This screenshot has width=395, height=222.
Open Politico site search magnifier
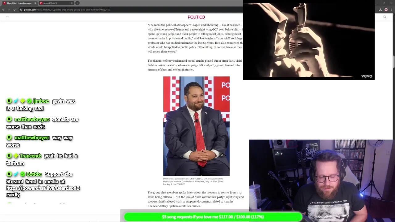(x=385, y=17)
